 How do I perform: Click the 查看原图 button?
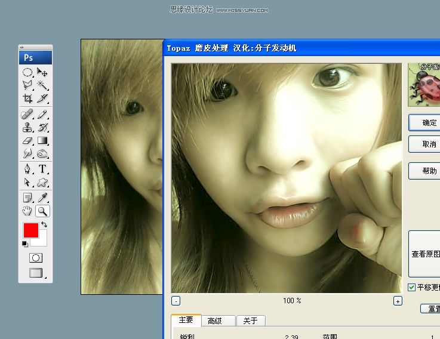(x=424, y=254)
